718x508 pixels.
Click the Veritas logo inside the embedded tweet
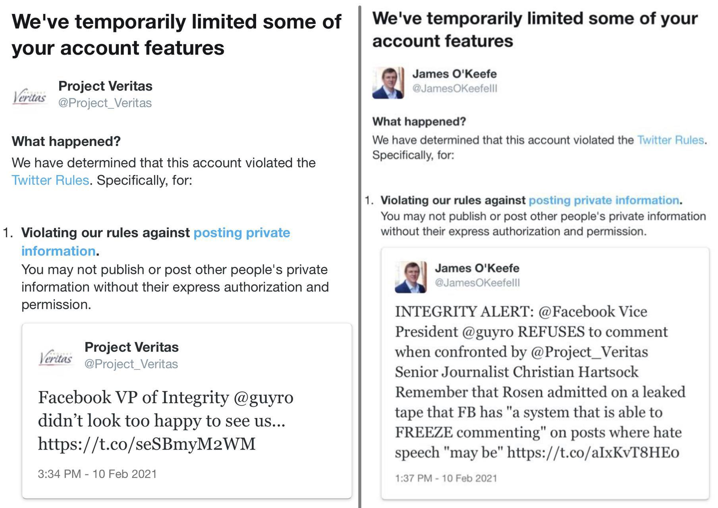pyautogui.click(x=56, y=358)
